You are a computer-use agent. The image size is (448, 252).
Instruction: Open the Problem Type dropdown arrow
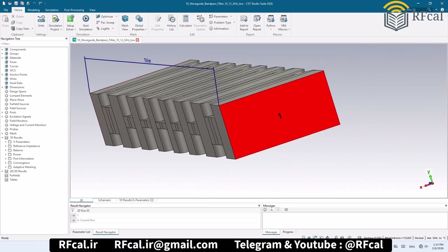coord(234,22)
